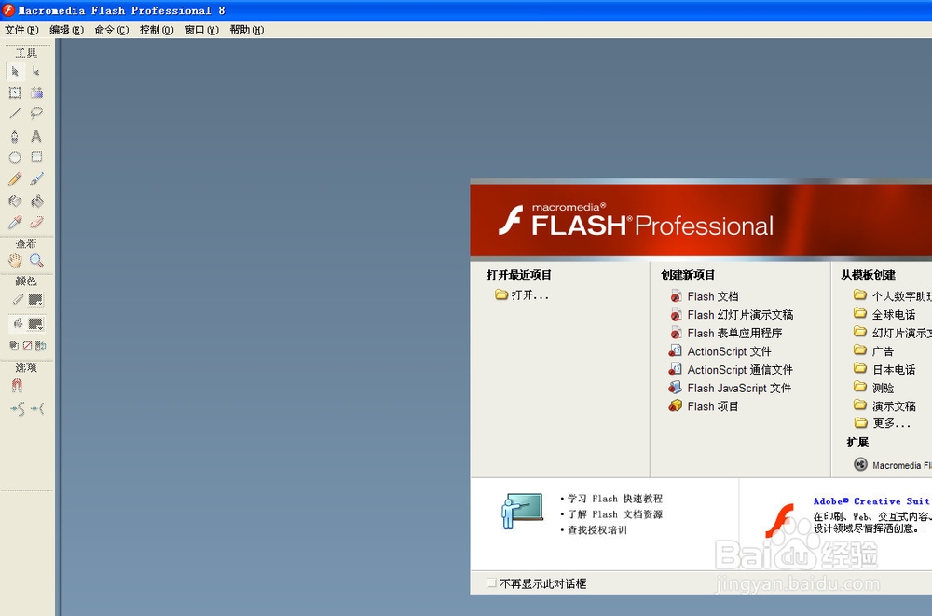Set no color option
Image resolution: width=932 pixels, height=616 pixels.
27,346
